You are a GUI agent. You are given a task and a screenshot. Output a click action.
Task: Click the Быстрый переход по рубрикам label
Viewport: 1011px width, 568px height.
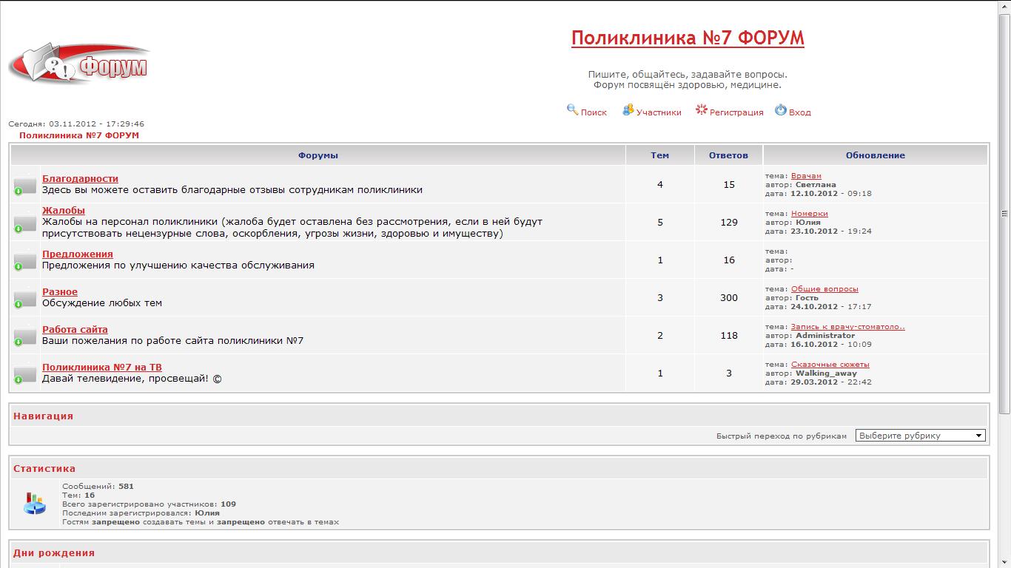click(x=782, y=436)
